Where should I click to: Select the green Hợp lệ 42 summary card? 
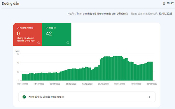click(57, 34)
